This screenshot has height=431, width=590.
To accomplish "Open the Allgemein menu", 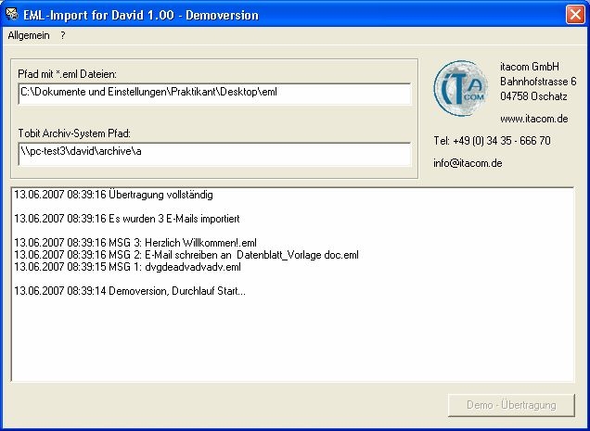I will click(x=29, y=36).
